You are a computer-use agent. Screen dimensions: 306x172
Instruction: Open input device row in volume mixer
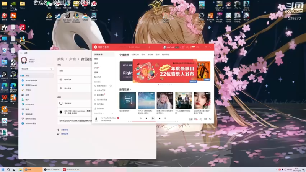click(75, 88)
